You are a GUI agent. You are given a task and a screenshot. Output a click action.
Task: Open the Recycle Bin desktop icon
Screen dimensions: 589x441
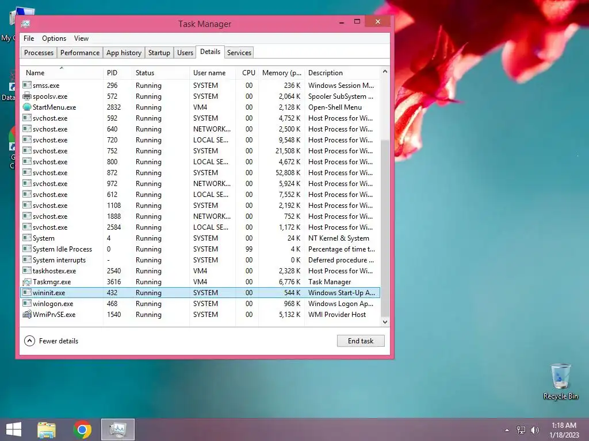point(560,381)
